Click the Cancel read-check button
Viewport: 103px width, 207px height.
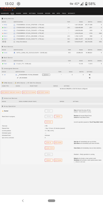[x=58, y=116]
